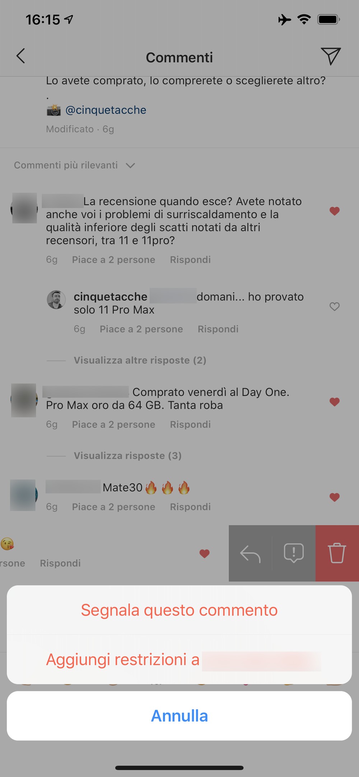Like the cinquetacche reply with empty heart
The height and width of the screenshot is (777, 359).
[335, 306]
